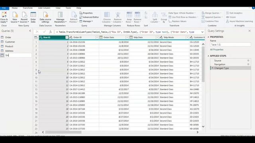Switch to the View tab
Image resolution: width=255 pixels, height=143 pixels.
[58, 8]
